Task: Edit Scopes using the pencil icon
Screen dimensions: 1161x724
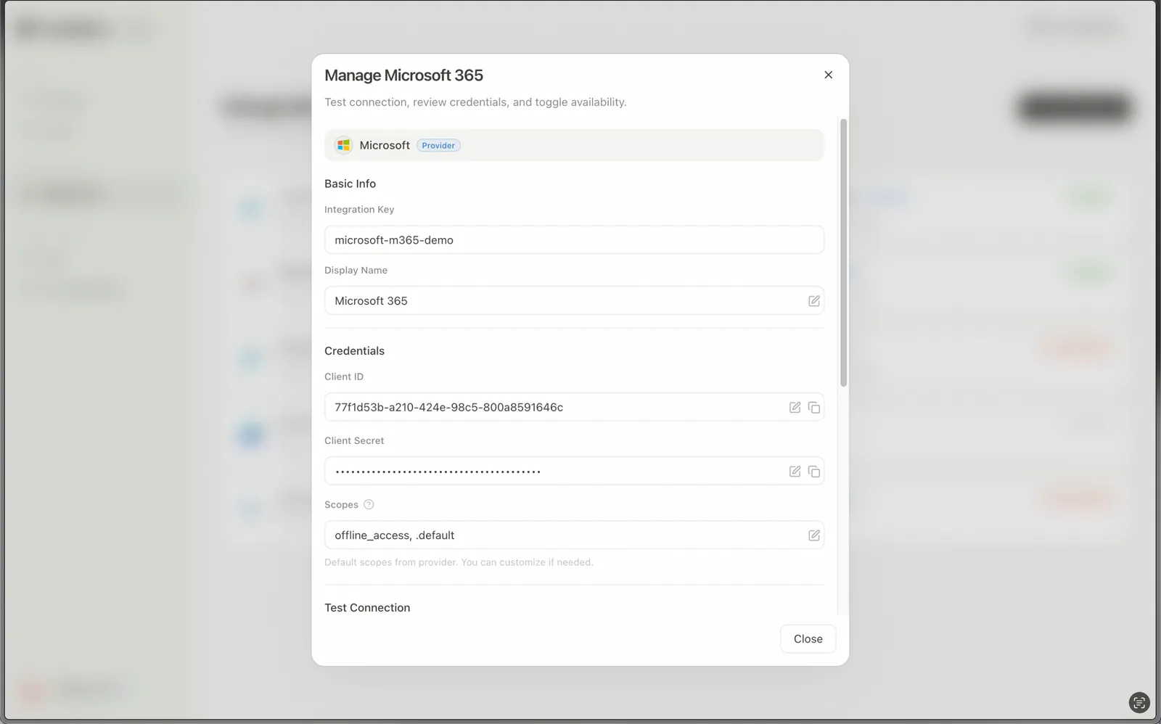Action: 814,535
